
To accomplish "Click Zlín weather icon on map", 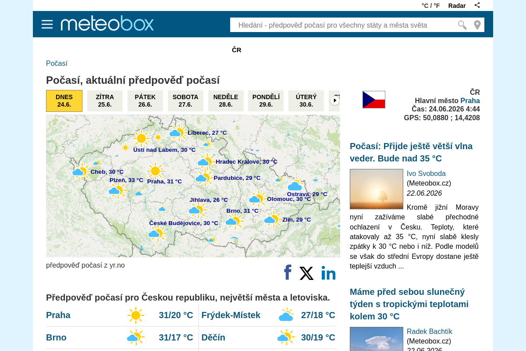I will tap(273, 219).
